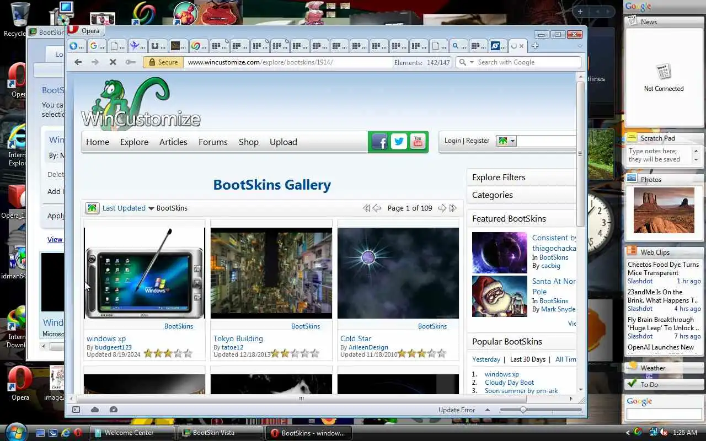Expand the To Do sidebar gadget
706x441 pixels.
coord(665,384)
